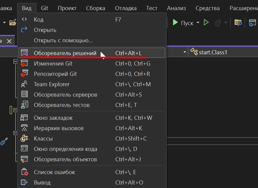Click the Hot Reload flame icon
The height and width of the screenshot is (188, 258).
pyautogui.click(x=218, y=23)
